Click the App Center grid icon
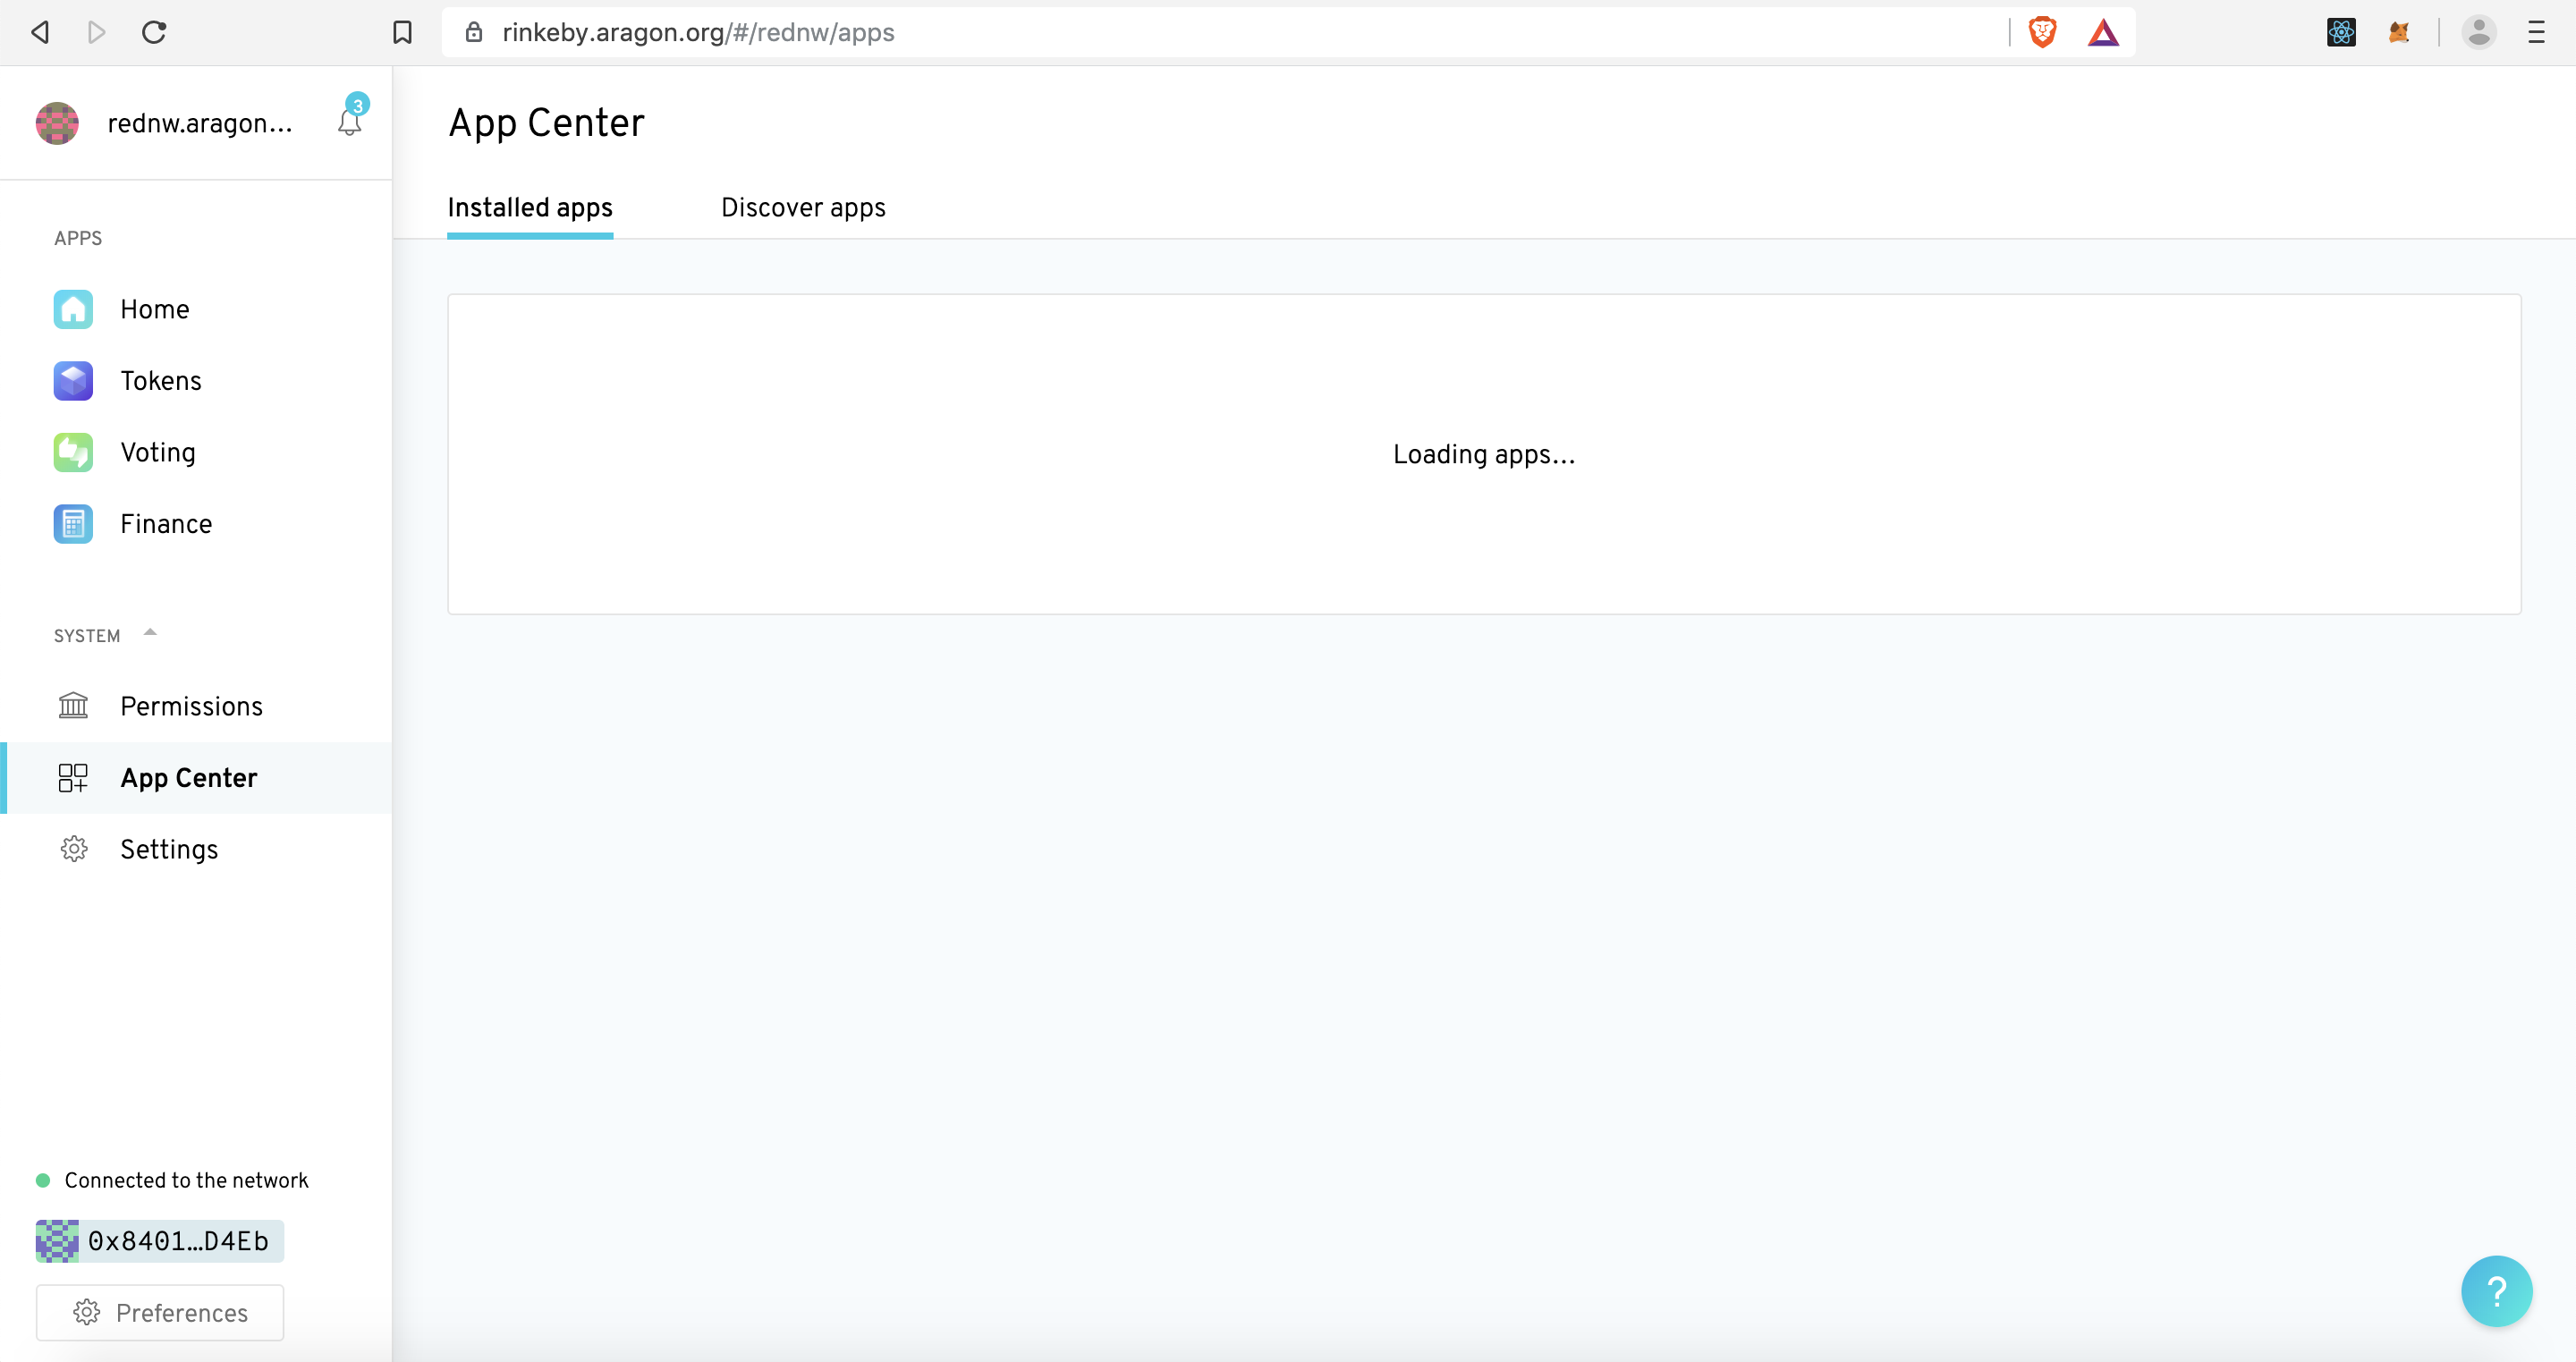Viewport: 2576px width, 1362px height. [x=73, y=777]
